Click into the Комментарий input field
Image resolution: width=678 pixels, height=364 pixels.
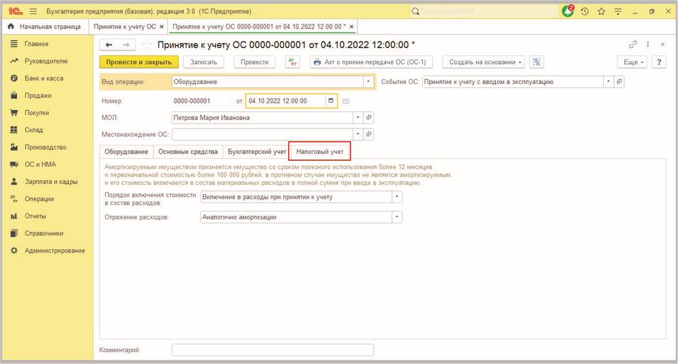pyautogui.click(x=273, y=350)
